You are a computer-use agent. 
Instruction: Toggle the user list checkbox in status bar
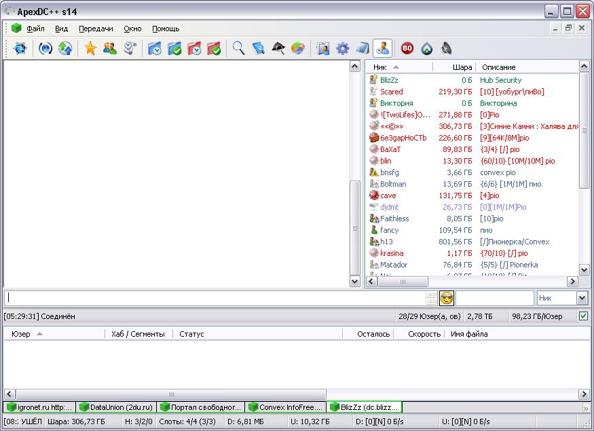pos(583,316)
